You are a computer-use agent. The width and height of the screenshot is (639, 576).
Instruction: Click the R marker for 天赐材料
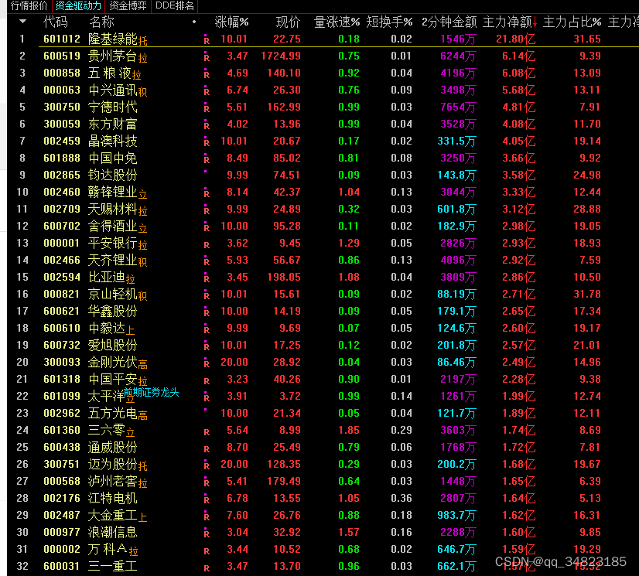207,210
